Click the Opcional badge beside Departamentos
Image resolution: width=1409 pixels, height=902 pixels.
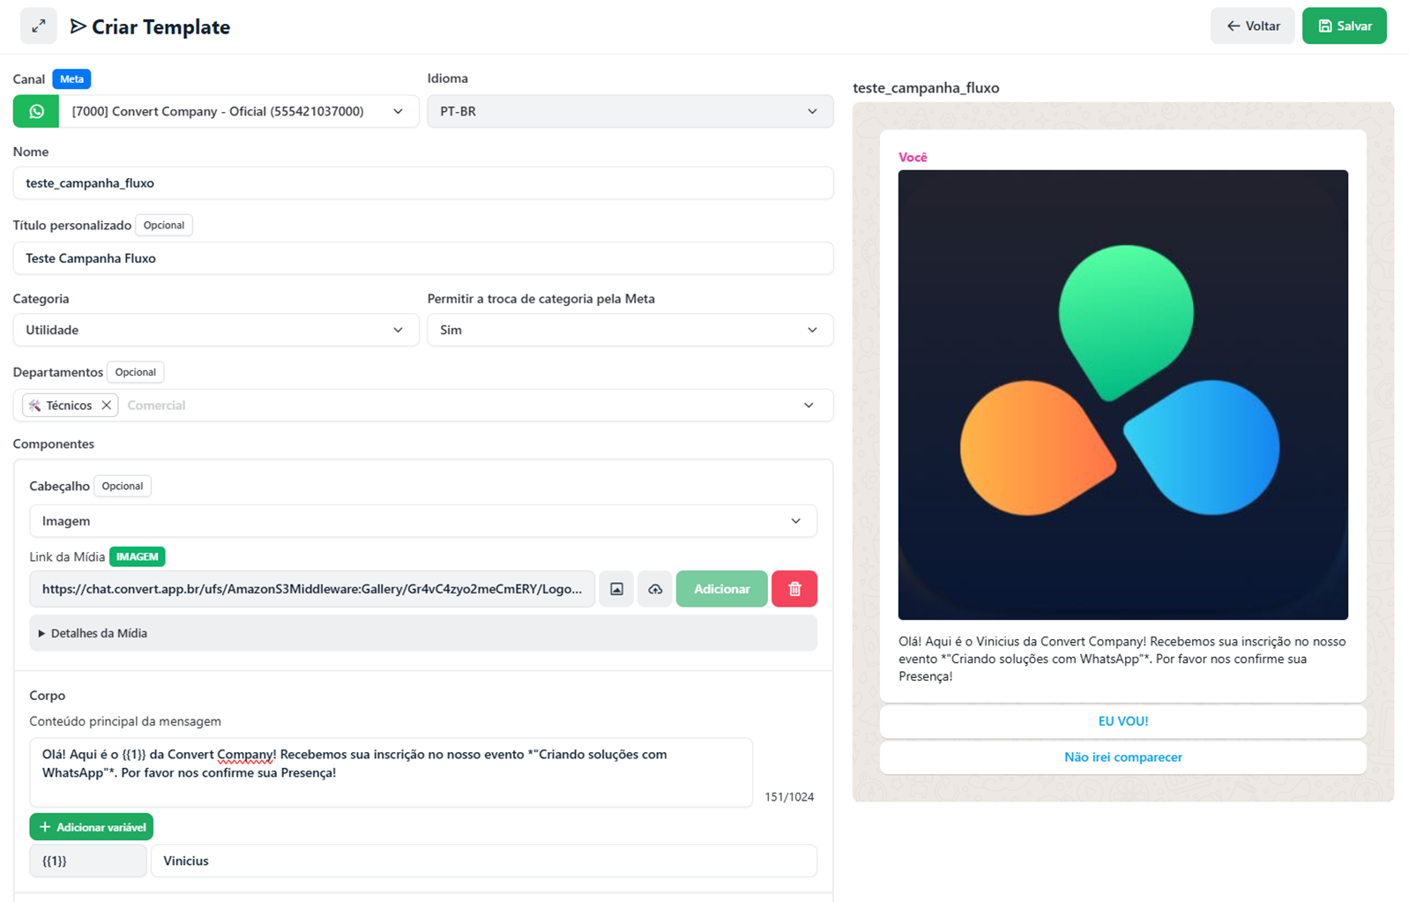[x=136, y=372]
